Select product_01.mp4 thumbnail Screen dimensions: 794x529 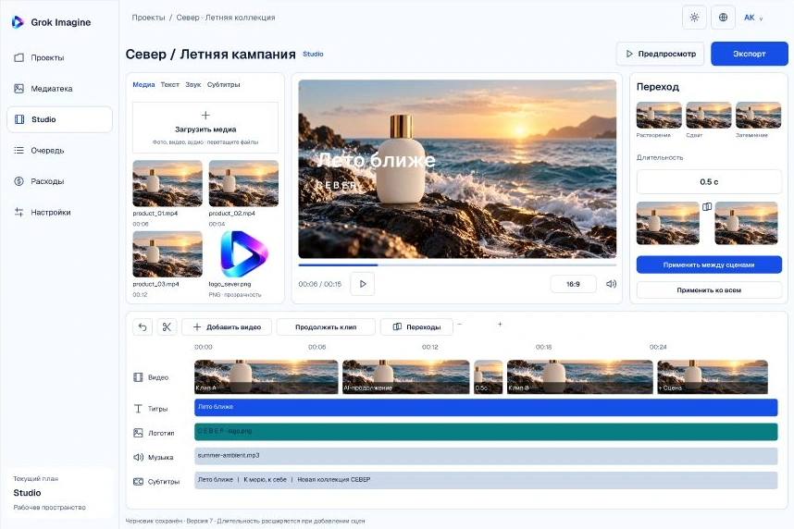point(167,183)
